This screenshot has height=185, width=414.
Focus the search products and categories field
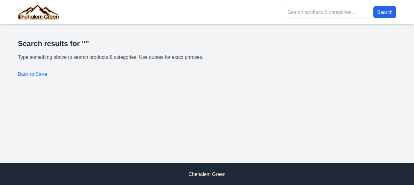[327, 12]
